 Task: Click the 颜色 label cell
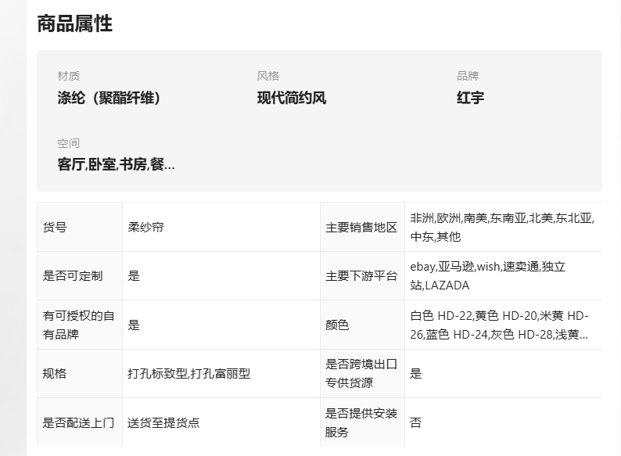click(x=362, y=325)
